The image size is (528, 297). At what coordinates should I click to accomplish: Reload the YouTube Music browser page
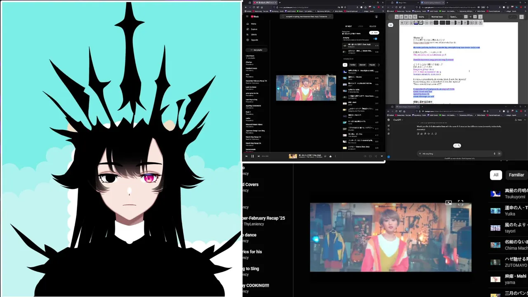click(x=254, y=7)
